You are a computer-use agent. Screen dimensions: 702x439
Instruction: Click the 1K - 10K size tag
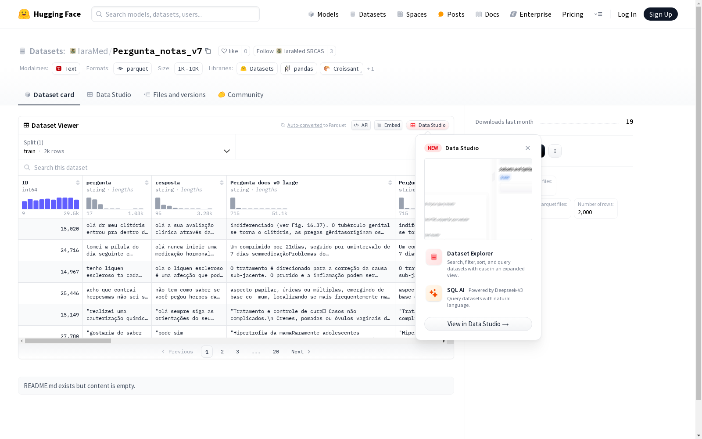pyautogui.click(x=188, y=68)
